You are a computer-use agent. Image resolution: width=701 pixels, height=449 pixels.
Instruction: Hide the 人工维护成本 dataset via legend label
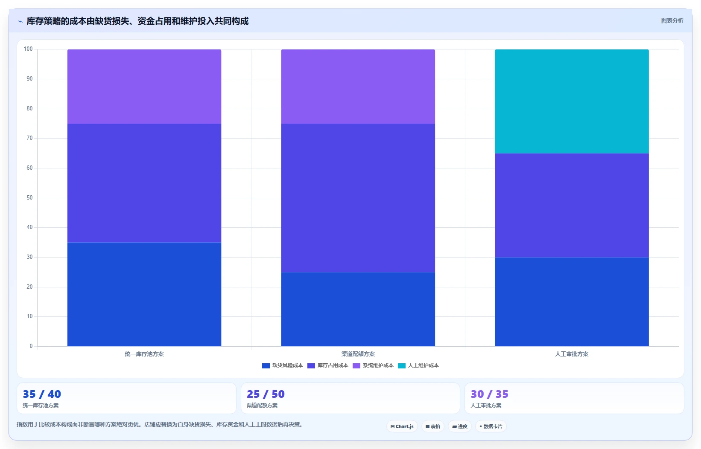(423, 365)
